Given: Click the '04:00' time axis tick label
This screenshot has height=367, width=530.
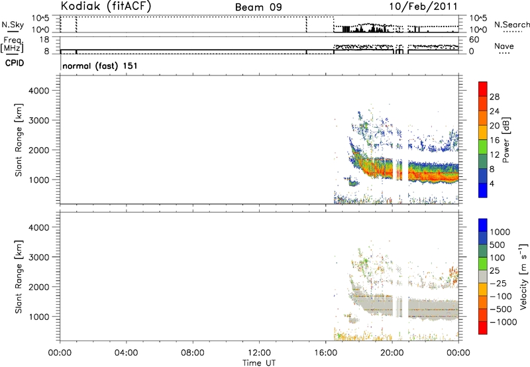Looking at the screenshot, I should coord(126,353).
